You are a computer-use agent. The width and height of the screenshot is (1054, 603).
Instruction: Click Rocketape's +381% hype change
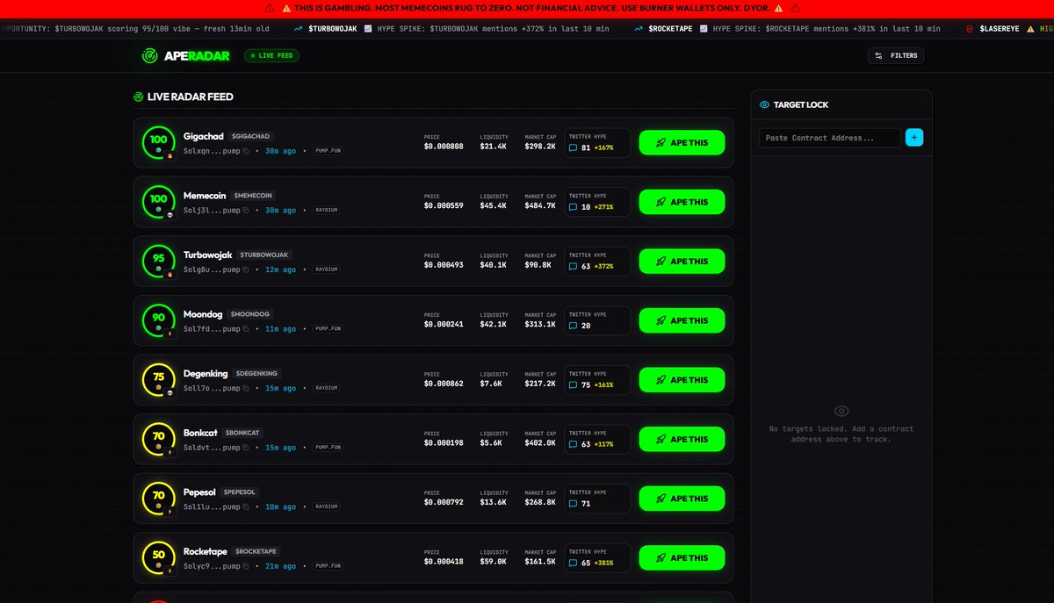pyautogui.click(x=603, y=563)
